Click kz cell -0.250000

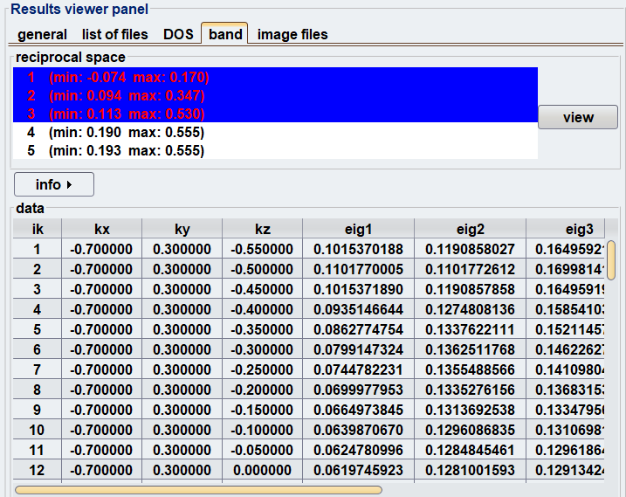point(262,369)
